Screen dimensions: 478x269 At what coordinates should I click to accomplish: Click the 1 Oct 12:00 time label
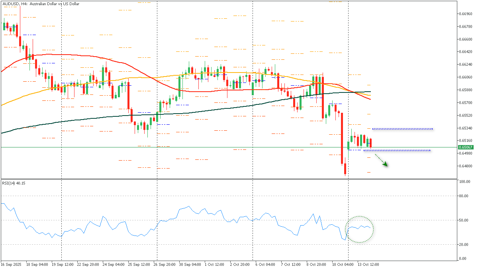pyautogui.click(x=214, y=264)
